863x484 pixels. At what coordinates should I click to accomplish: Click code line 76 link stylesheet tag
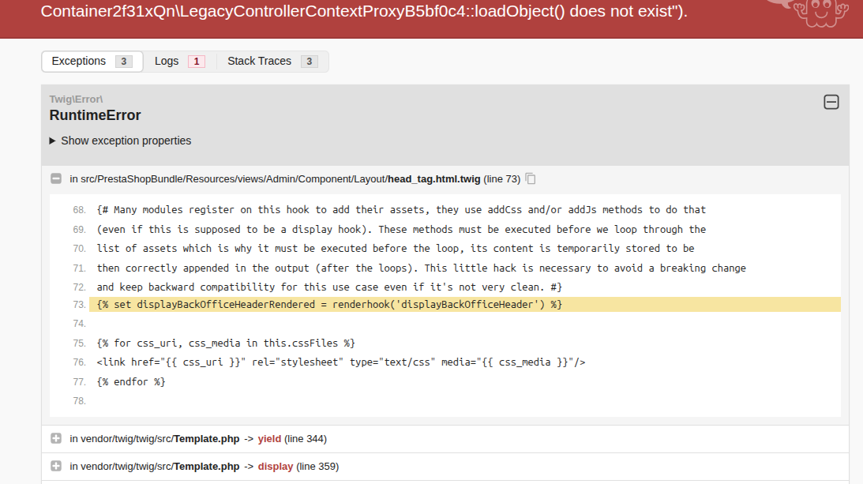340,362
